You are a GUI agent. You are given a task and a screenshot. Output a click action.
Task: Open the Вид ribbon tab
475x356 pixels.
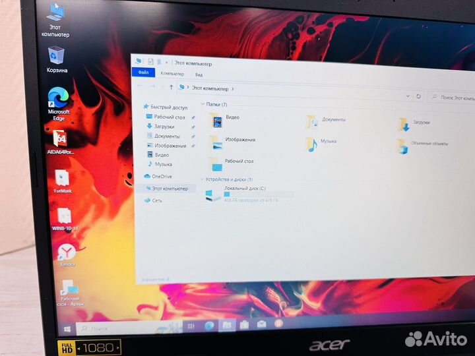click(x=199, y=74)
